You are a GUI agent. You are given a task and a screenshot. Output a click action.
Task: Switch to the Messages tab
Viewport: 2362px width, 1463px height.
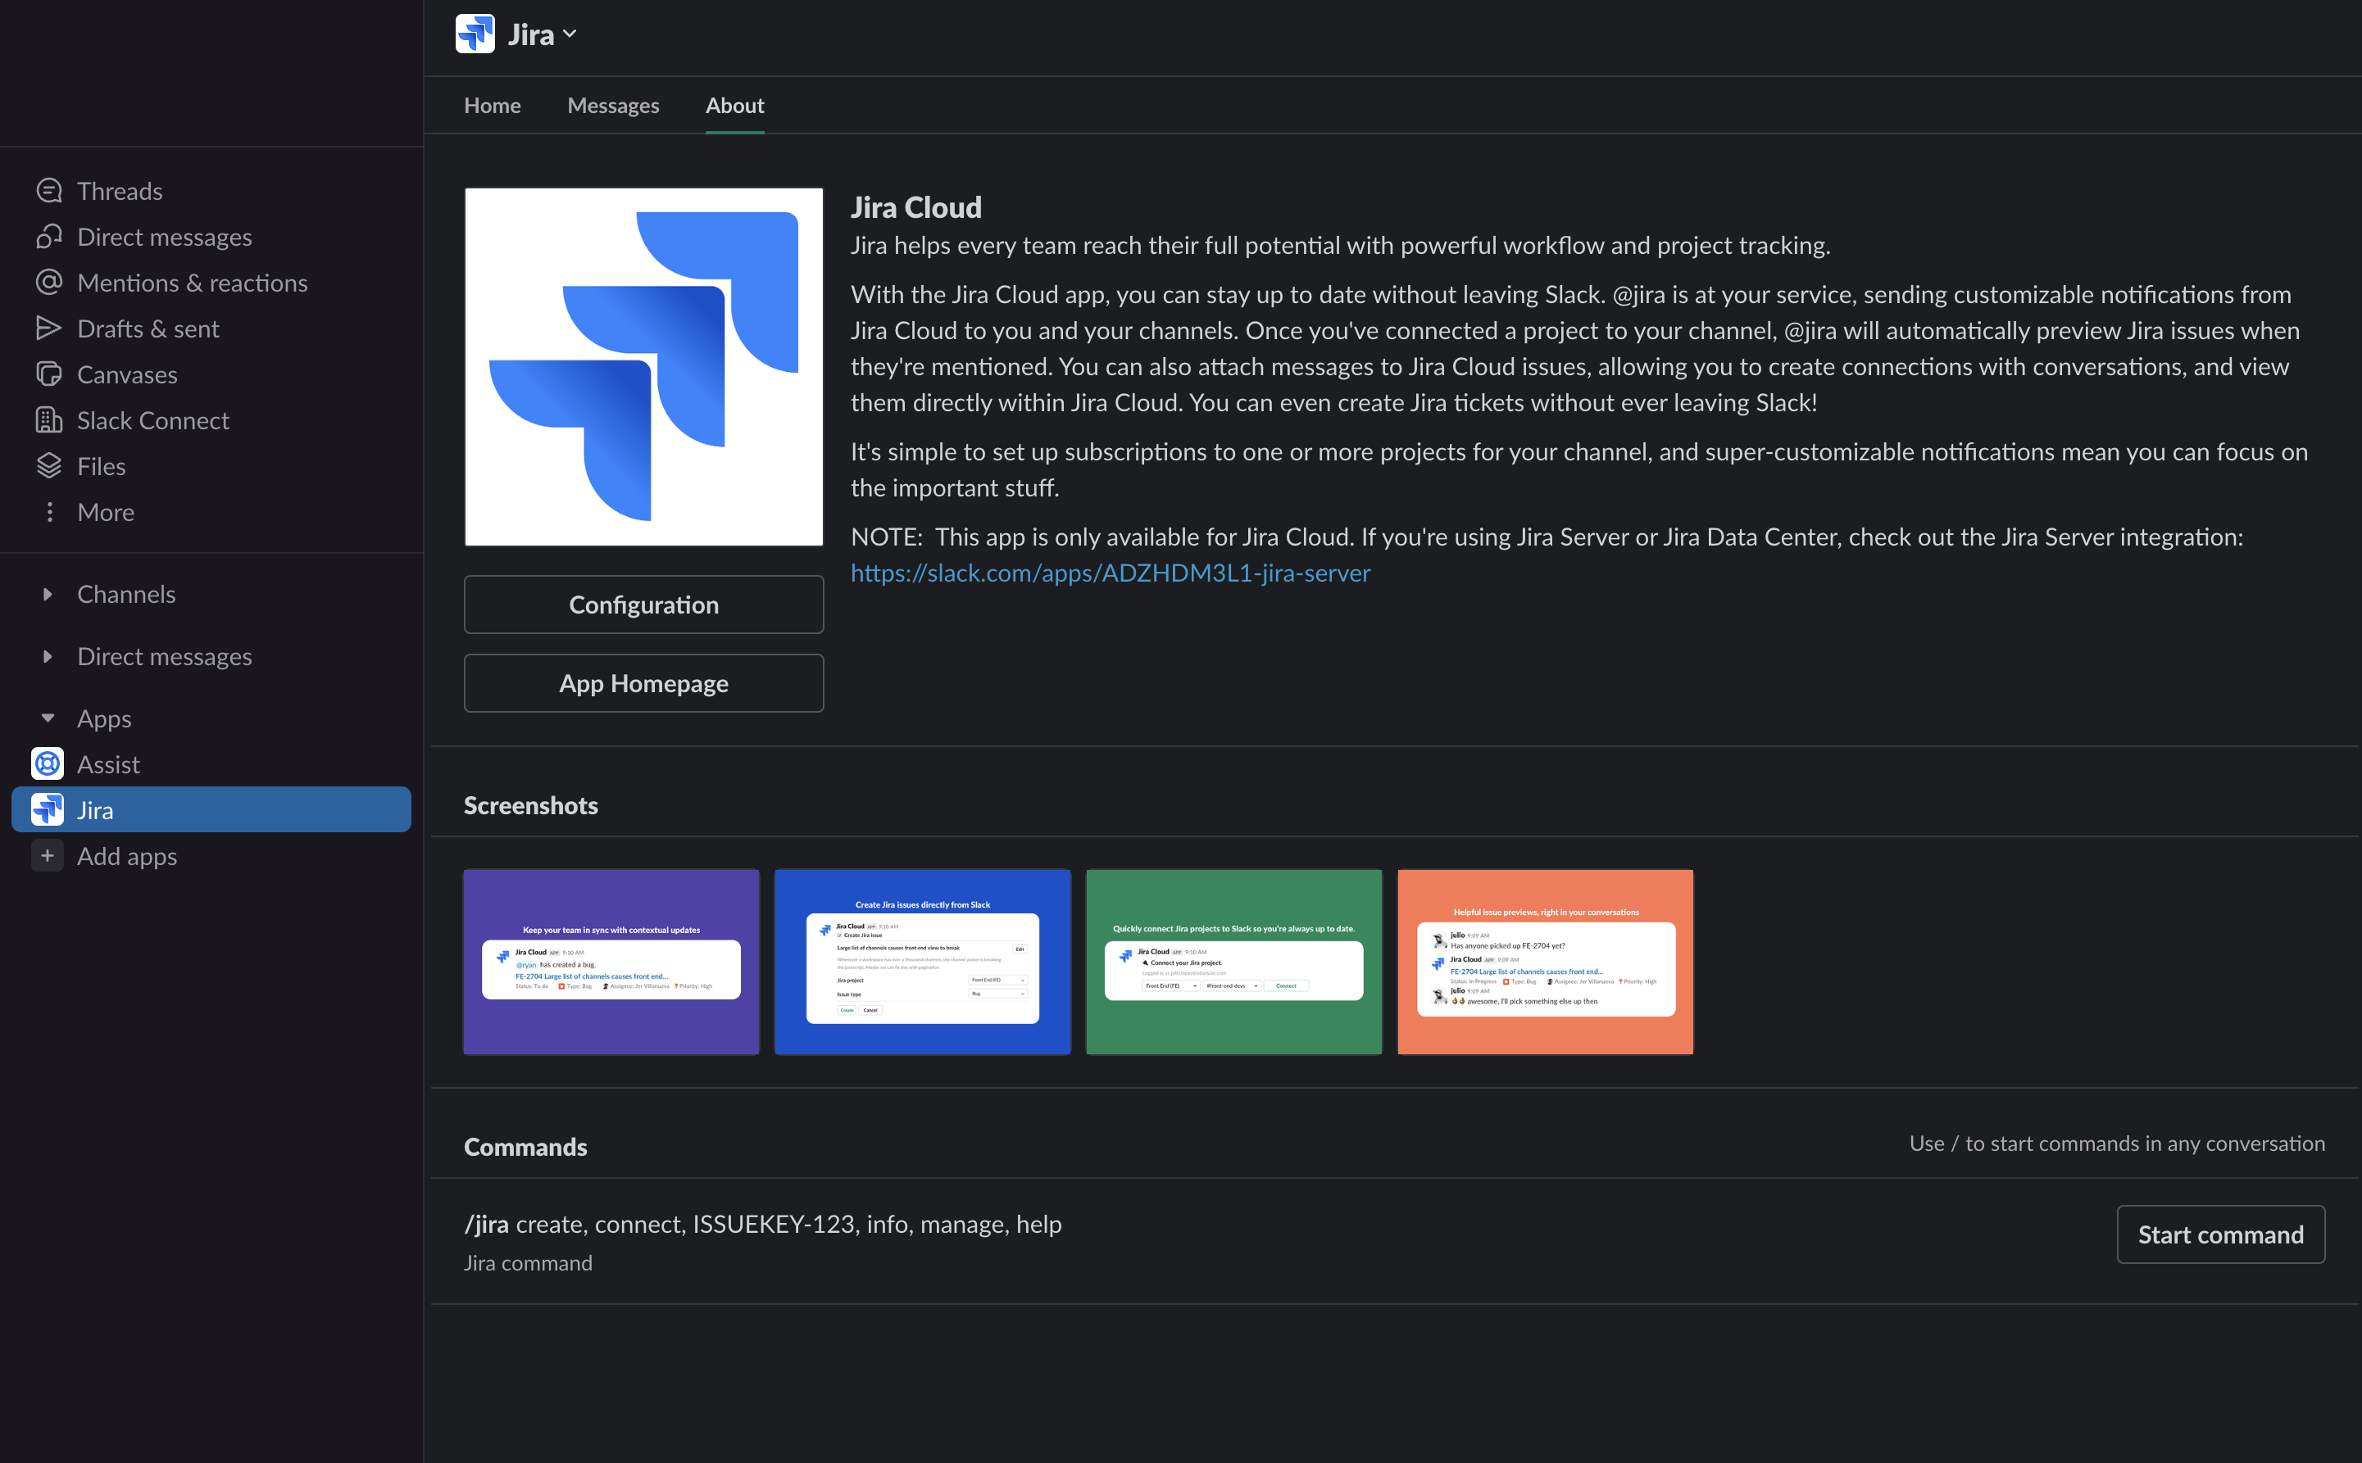pos(614,106)
